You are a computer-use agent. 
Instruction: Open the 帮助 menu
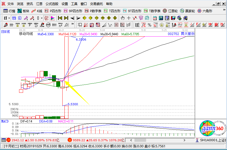[x=109, y=4]
